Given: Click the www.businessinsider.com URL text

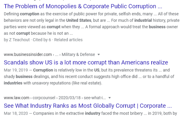Looking at the screenshot, I should click(x=28, y=55).
